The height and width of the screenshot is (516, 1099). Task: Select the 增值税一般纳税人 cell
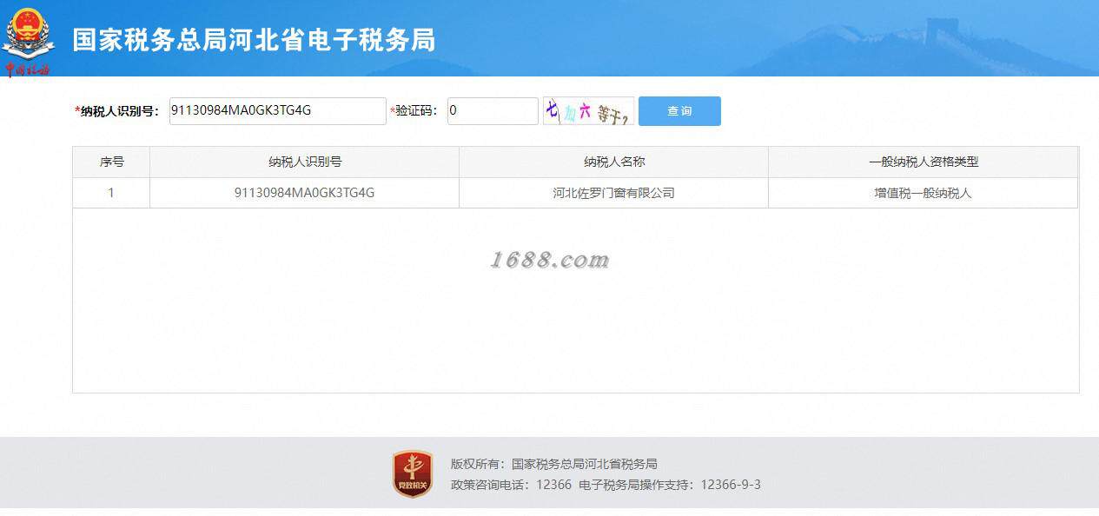click(923, 193)
